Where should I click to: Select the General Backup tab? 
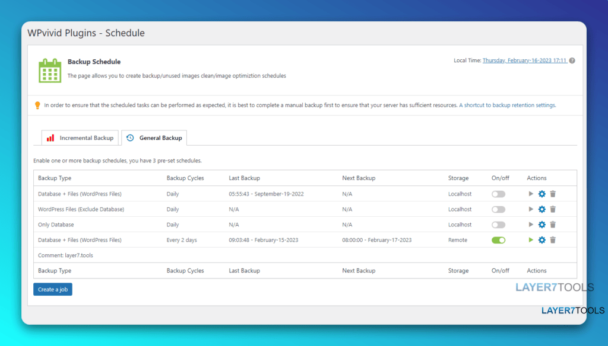point(154,138)
